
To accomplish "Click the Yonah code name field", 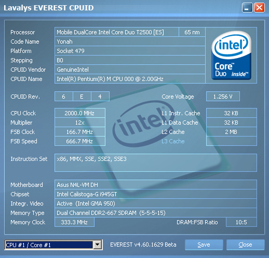I will (130, 42).
